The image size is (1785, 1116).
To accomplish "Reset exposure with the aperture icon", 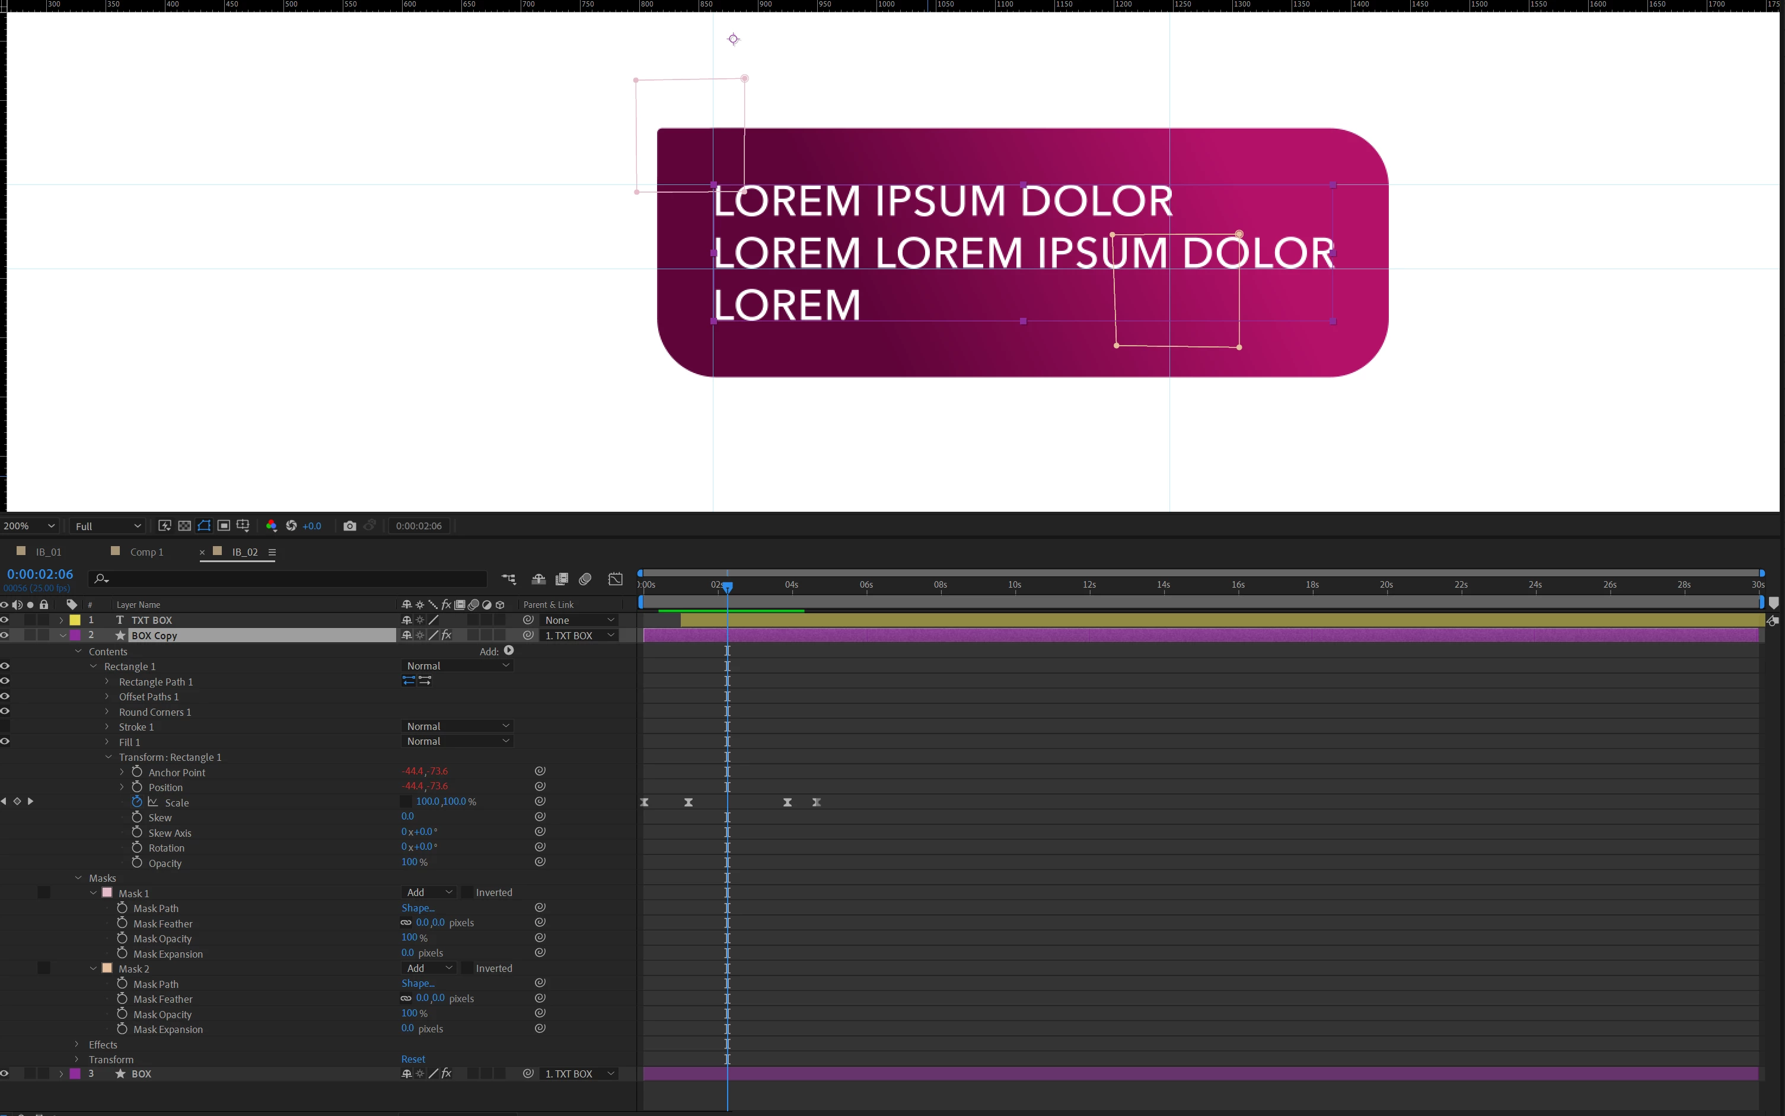I will point(292,525).
